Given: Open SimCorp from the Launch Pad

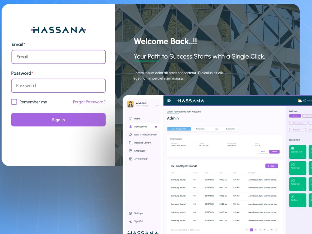Looking at the screenshot, I should [x=297, y=200].
